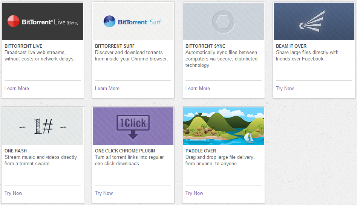The width and height of the screenshot is (357, 205).
Task: Click Try Now for Paddle Over
Action: click(194, 193)
